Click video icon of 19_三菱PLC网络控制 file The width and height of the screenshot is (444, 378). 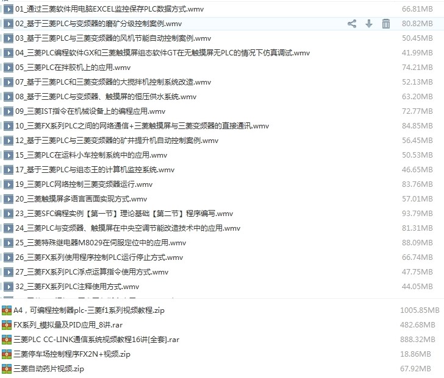(x=9, y=184)
